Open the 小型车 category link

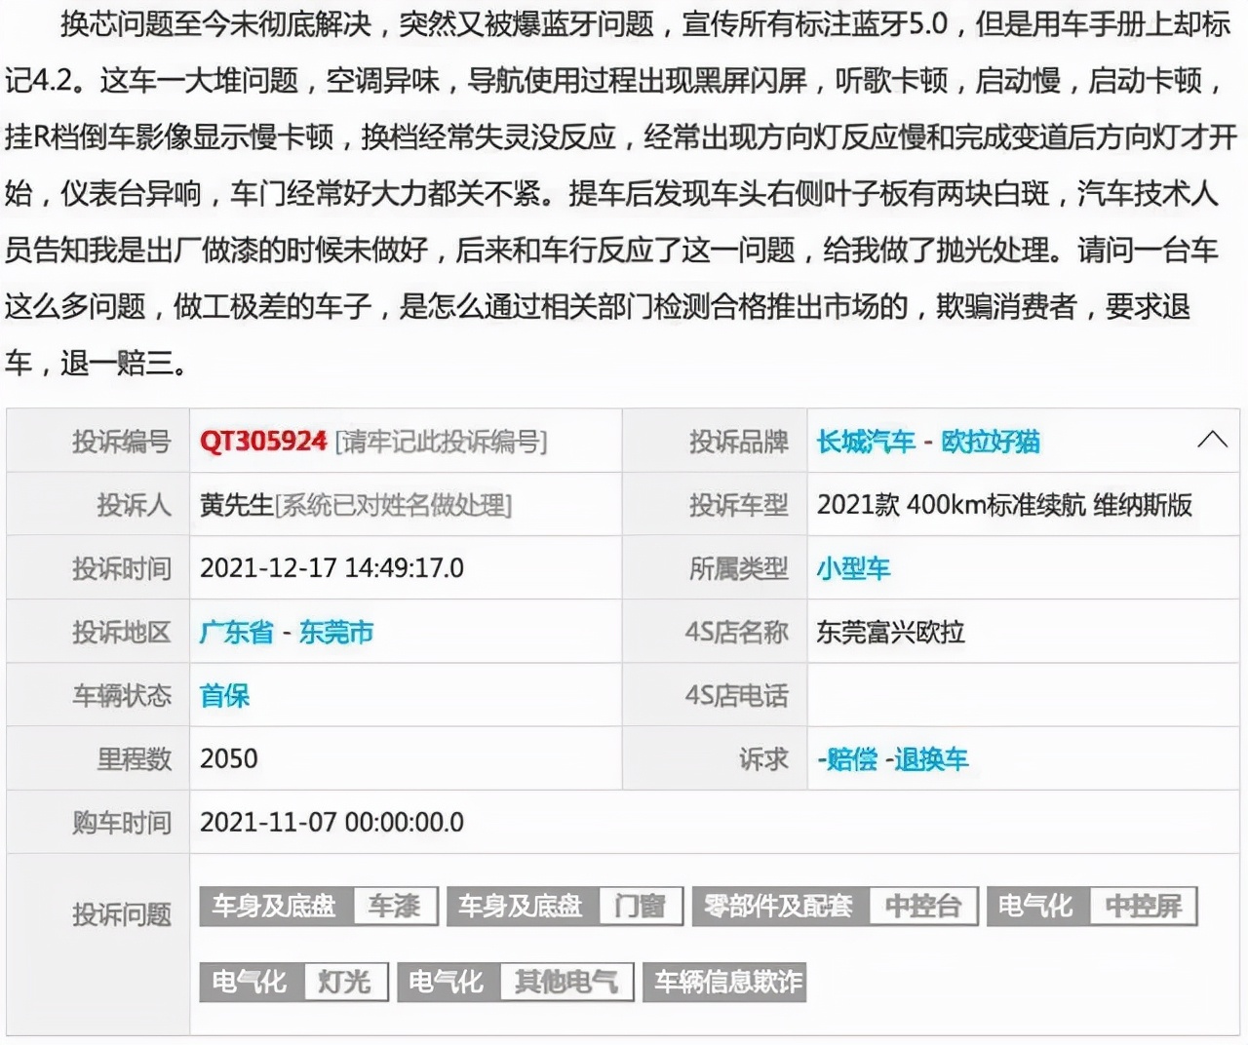pos(853,568)
